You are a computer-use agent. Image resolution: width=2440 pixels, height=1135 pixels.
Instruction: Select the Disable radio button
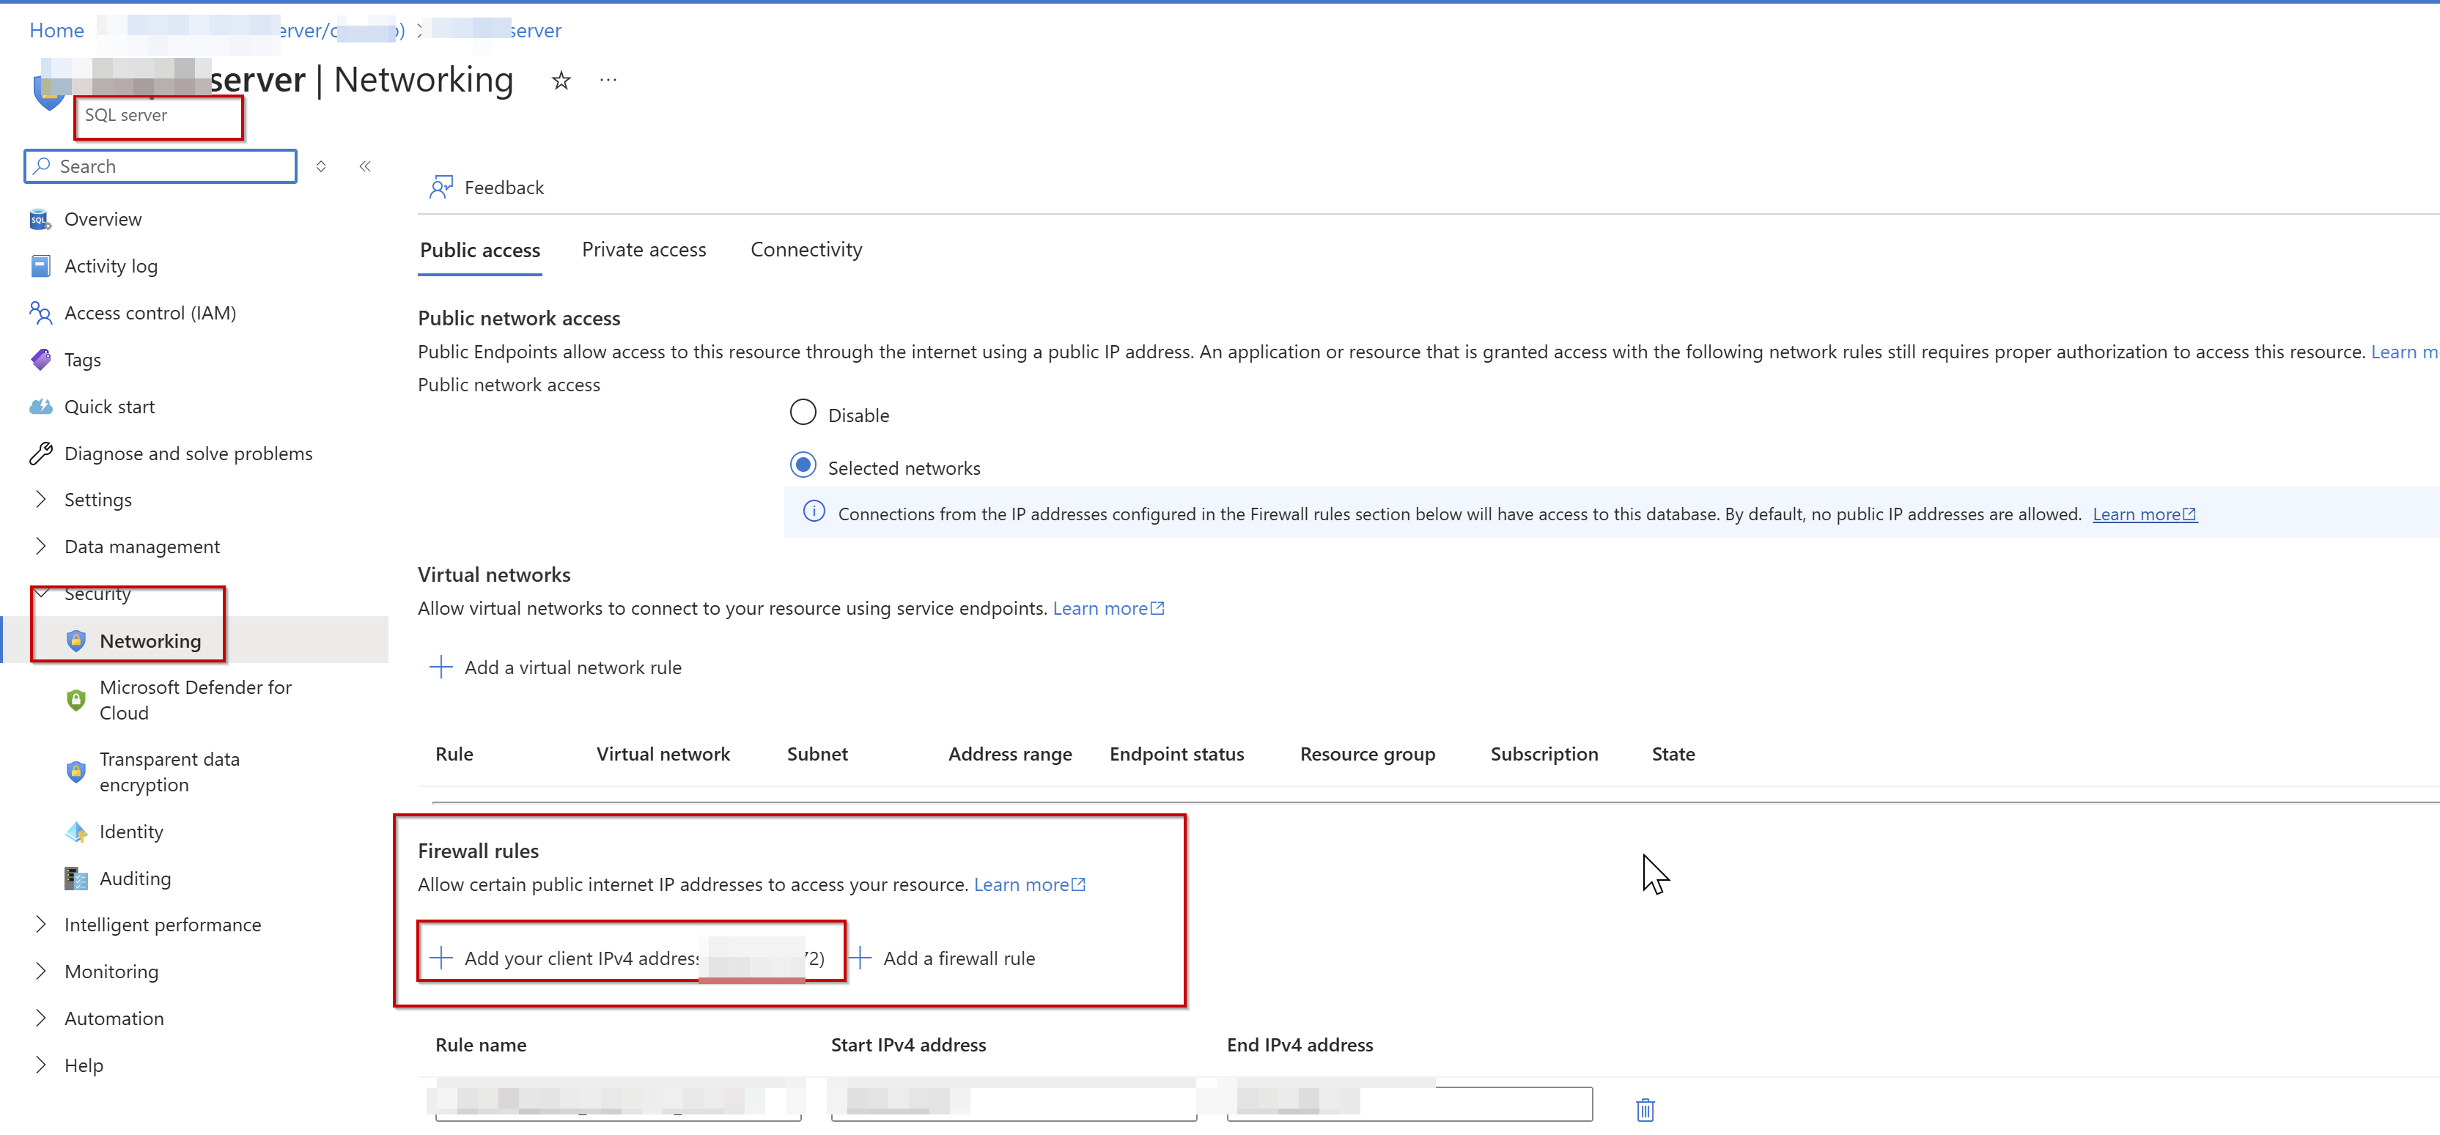(803, 413)
